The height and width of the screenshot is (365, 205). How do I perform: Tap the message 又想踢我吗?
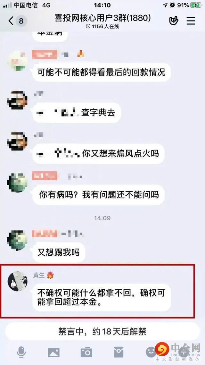tap(59, 252)
